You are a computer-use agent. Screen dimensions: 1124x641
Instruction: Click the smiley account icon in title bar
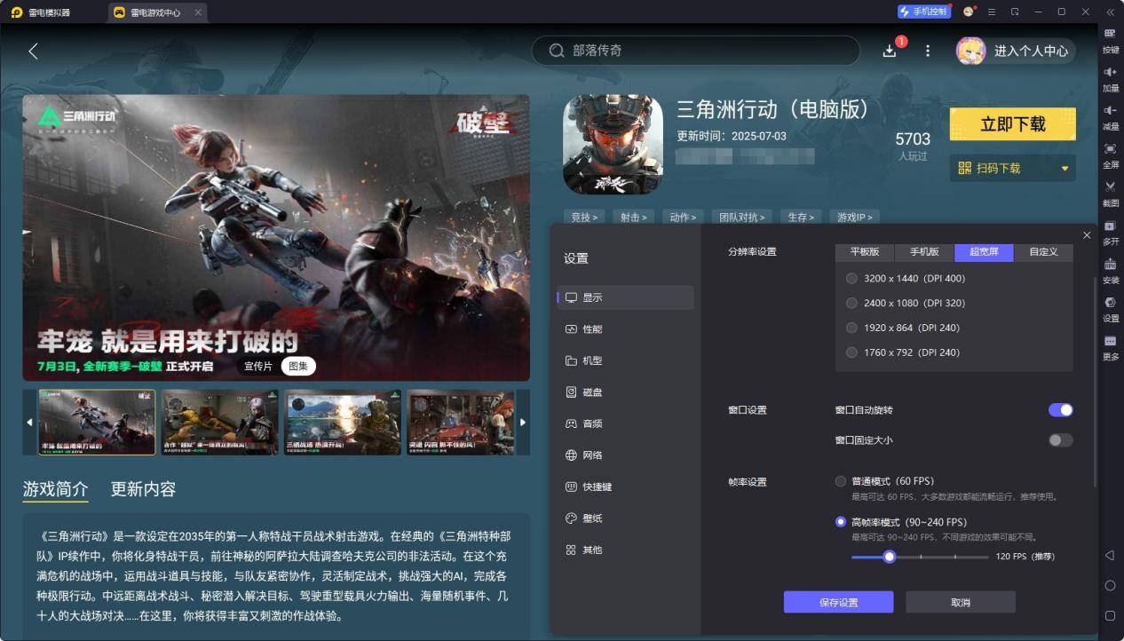pyautogui.click(x=969, y=12)
